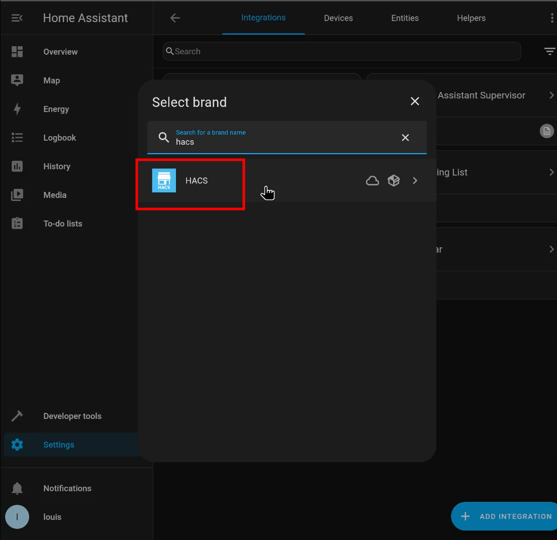The width and height of the screenshot is (557, 540).
Task: Click the Overview dashboard icon
Action: click(17, 52)
